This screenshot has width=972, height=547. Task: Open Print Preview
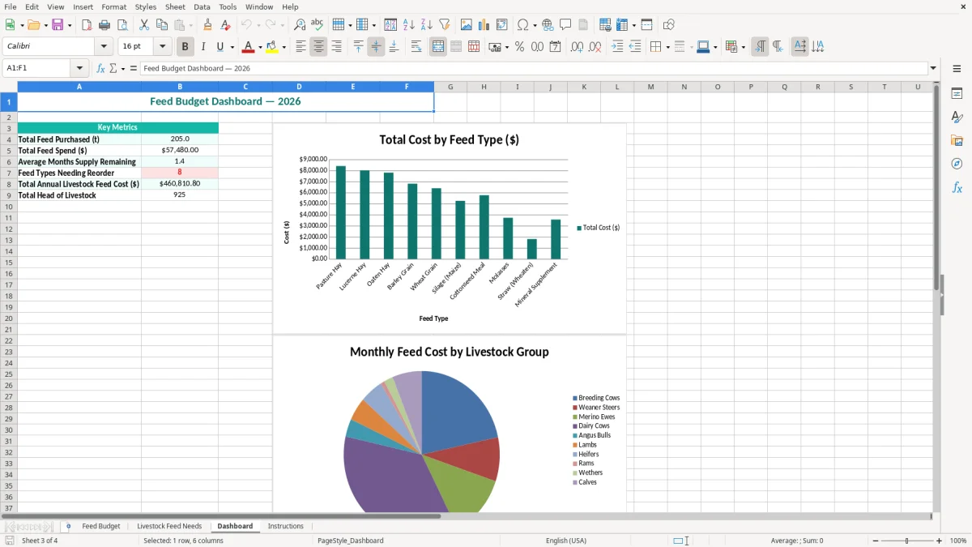122,25
